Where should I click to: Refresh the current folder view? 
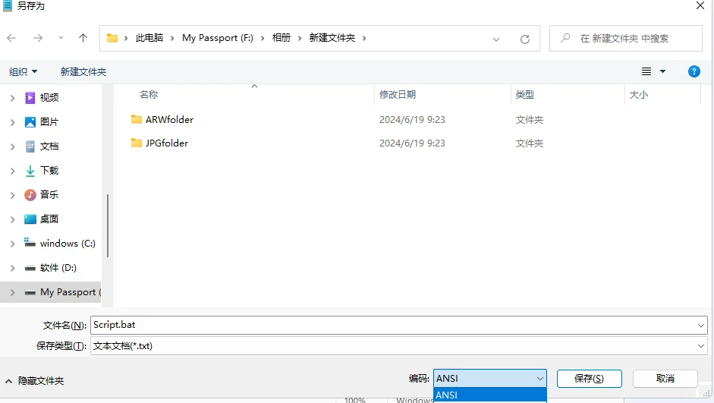click(525, 39)
